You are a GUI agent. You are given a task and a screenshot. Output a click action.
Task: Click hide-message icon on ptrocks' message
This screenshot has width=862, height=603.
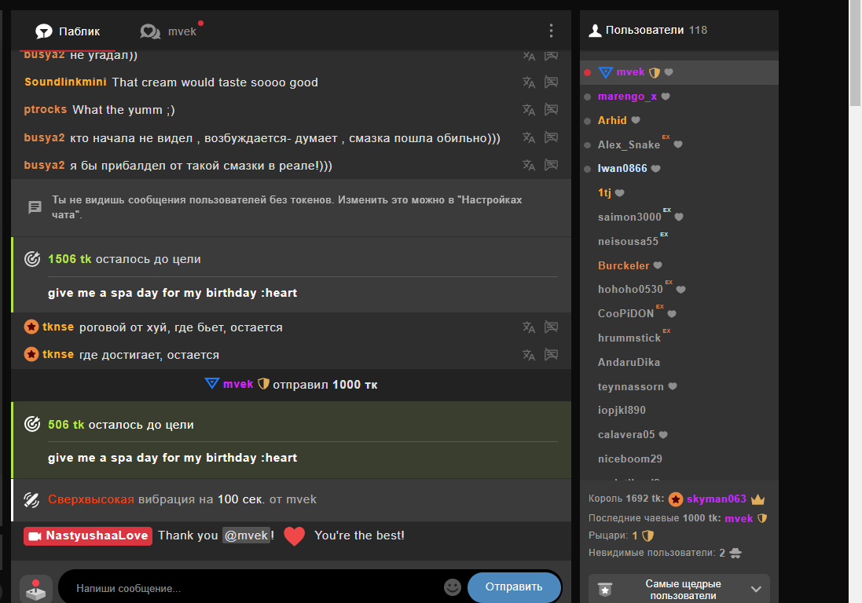[x=551, y=110]
